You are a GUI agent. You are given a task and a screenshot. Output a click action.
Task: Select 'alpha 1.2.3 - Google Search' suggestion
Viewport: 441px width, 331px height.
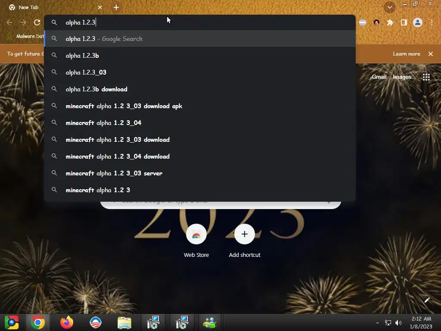pos(200,39)
